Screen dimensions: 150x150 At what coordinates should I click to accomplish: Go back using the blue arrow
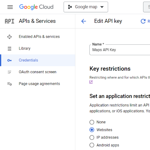point(84,21)
